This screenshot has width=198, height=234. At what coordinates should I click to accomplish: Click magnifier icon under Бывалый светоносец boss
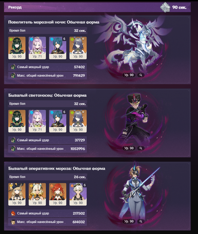tap(141, 148)
